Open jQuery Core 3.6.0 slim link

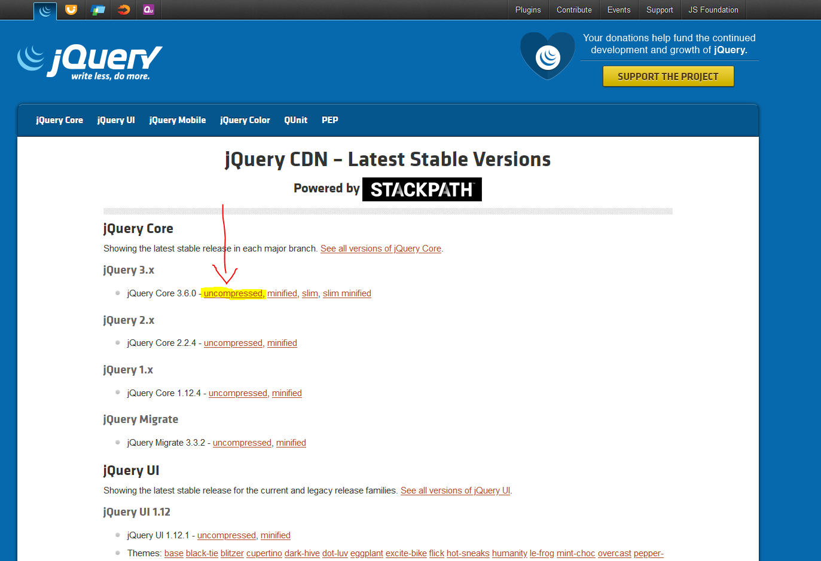(310, 293)
